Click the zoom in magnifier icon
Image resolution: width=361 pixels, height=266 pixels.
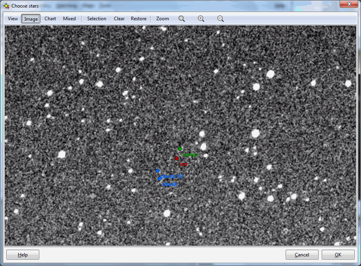click(201, 19)
